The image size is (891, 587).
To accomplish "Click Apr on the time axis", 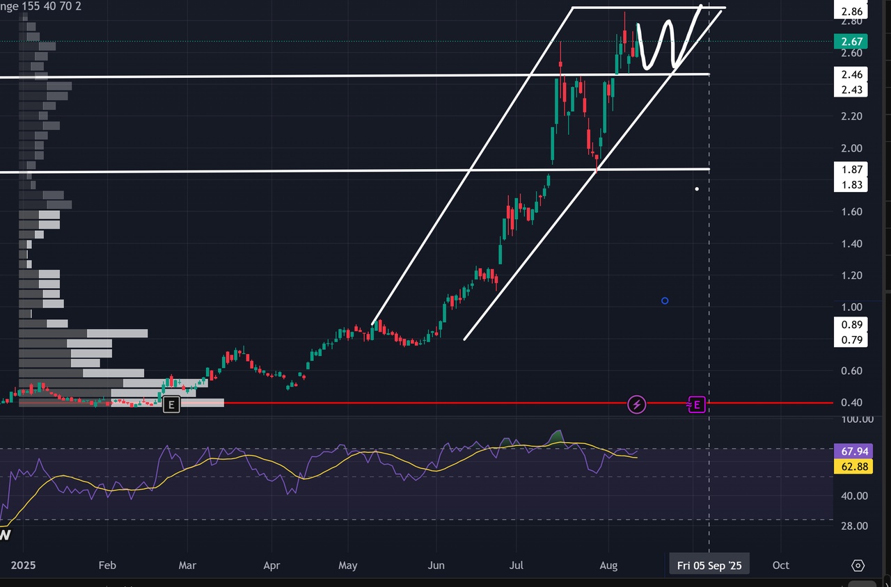I will [x=271, y=565].
